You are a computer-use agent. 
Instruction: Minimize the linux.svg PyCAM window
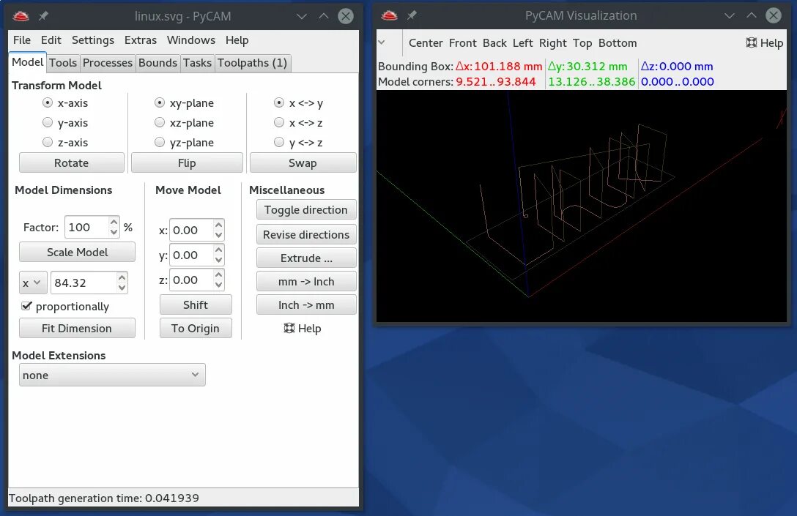pyautogui.click(x=302, y=16)
